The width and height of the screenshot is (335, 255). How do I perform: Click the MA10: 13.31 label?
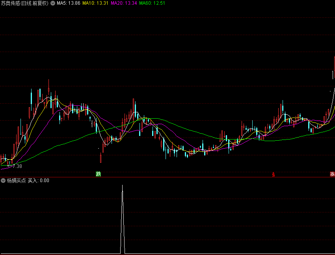click(x=95, y=3)
